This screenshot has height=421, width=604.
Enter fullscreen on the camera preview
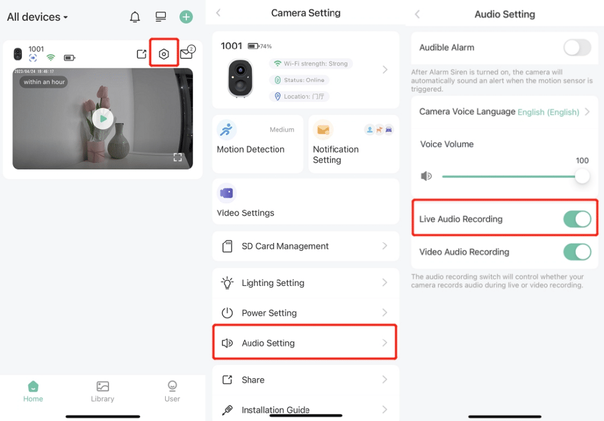(x=178, y=157)
